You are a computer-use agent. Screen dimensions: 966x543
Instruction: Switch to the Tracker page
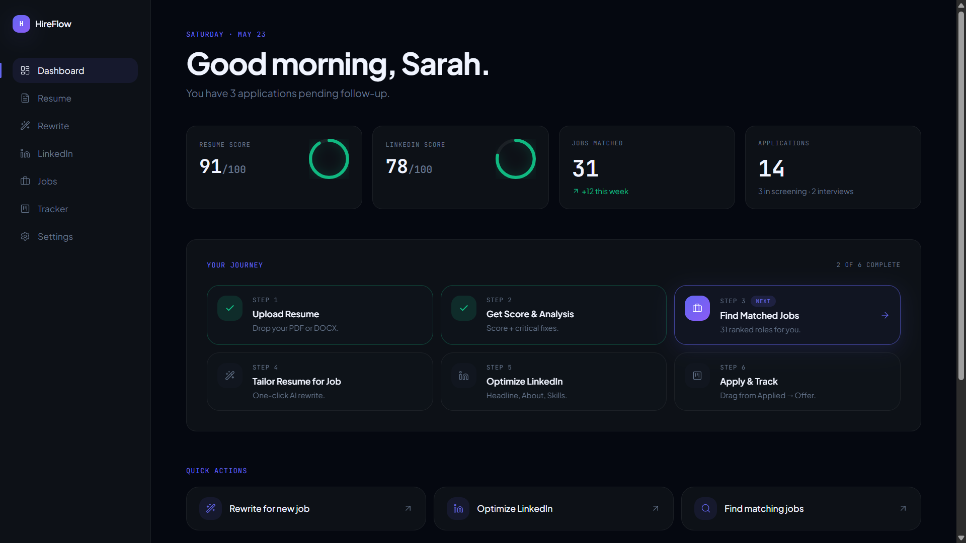[75, 209]
